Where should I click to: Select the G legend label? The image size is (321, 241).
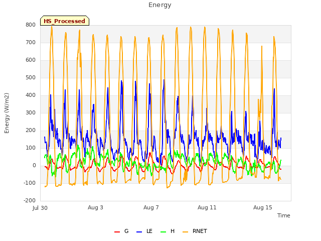pyautogui.click(x=126, y=231)
